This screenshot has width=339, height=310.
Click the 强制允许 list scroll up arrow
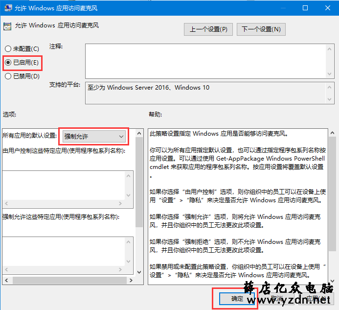[x=129, y=242]
